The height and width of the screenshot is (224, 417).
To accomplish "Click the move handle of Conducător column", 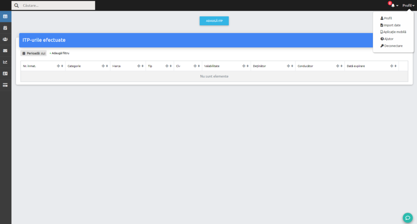I will pyautogui.click(x=338, y=66).
